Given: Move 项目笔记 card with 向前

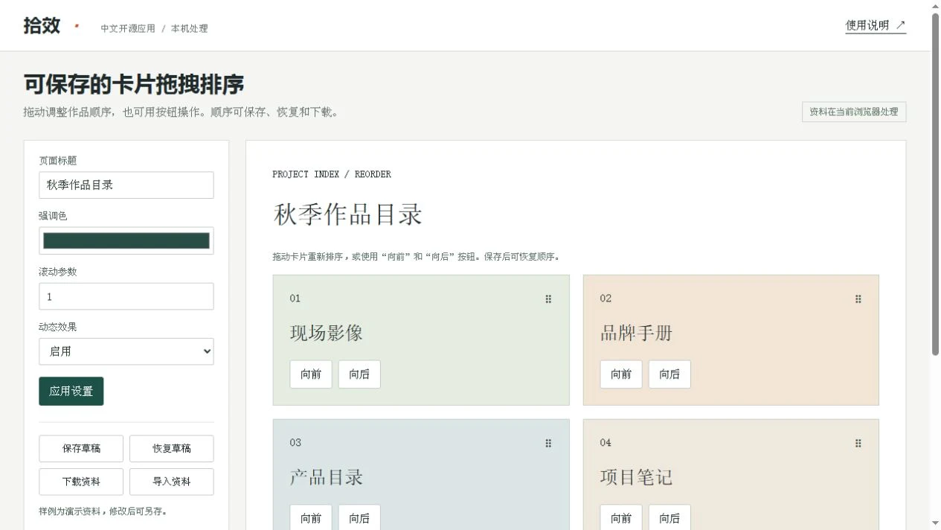Looking at the screenshot, I should [x=621, y=518].
